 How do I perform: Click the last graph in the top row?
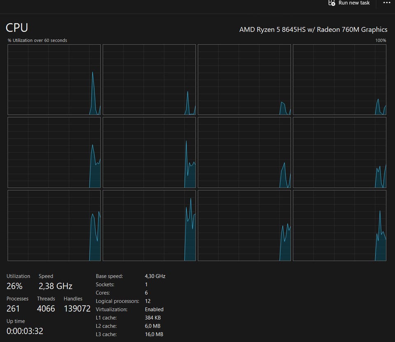(x=339, y=79)
